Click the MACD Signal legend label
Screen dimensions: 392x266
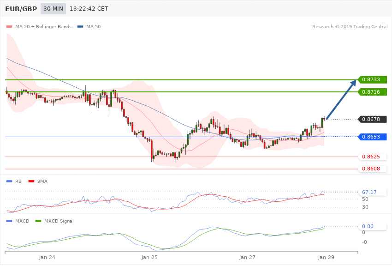point(59,221)
